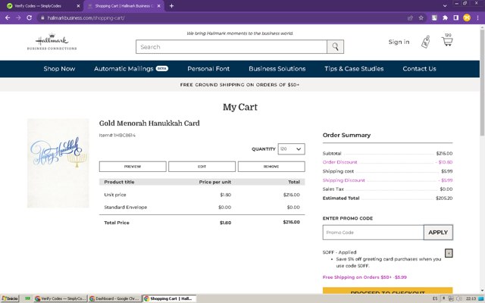This screenshot has width=485, height=303.
Task: Click the Promo Code input field
Action: pyautogui.click(x=373, y=233)
